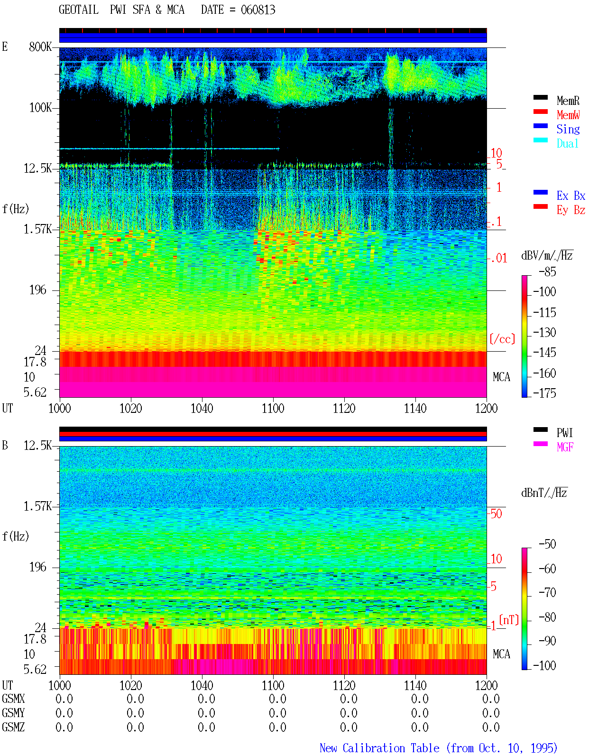Click the DATE = 060813 label

238,9
